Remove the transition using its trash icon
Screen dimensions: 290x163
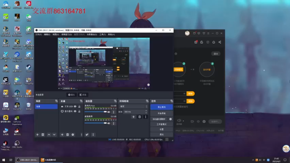point(140,117)
